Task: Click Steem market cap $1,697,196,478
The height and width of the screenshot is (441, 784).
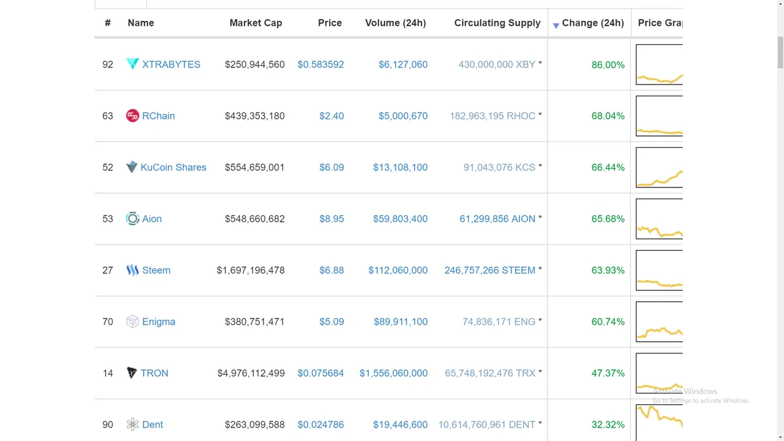Action: (251, 270)
